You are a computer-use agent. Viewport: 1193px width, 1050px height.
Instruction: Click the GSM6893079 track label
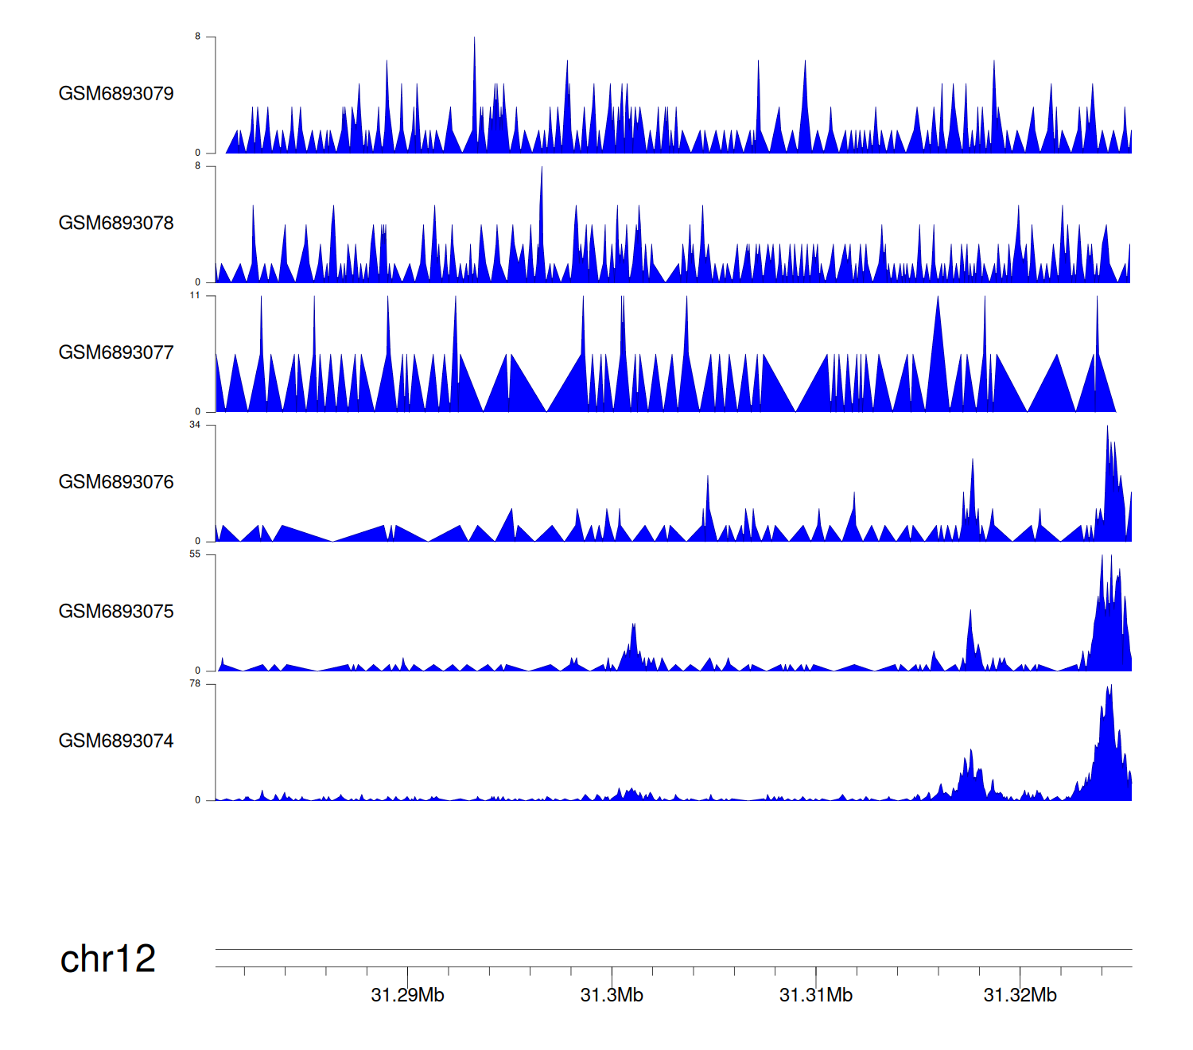pyautogui.click(x=116, y=94)
